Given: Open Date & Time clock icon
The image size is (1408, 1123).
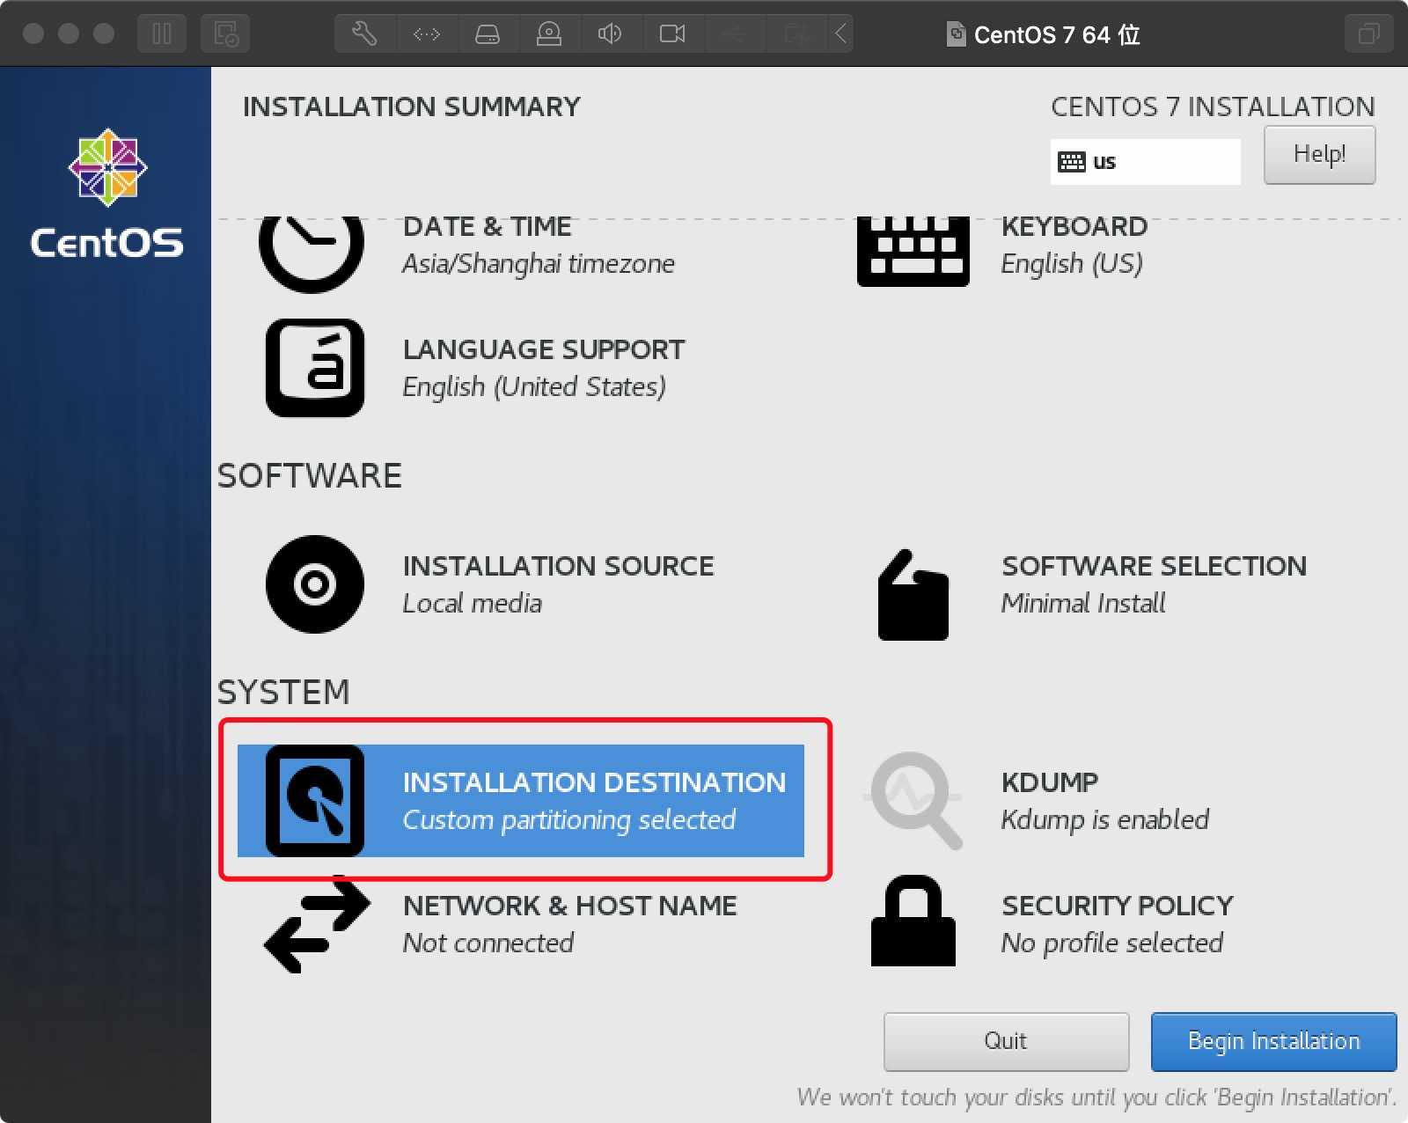Looking at the screenshot, I should 312,253.
